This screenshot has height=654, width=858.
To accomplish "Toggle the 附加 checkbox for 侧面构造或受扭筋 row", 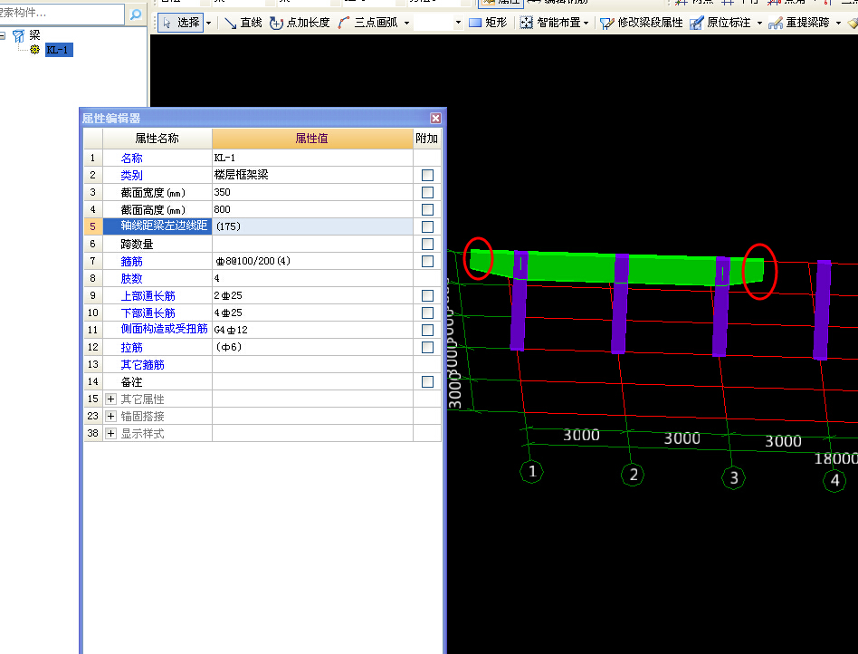I will [x=427, y=330].
